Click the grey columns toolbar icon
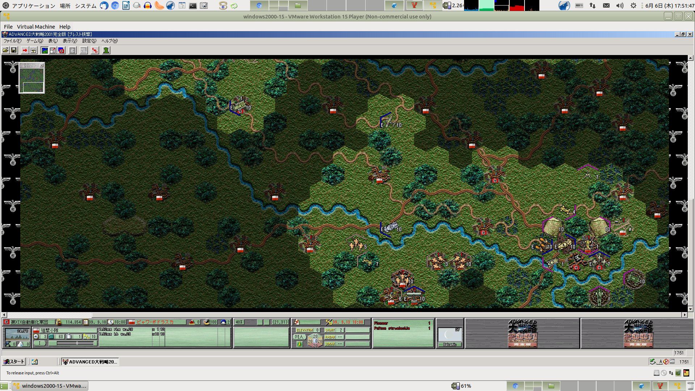The height and width of the screenshot is (391, 695). click(84, 50)
